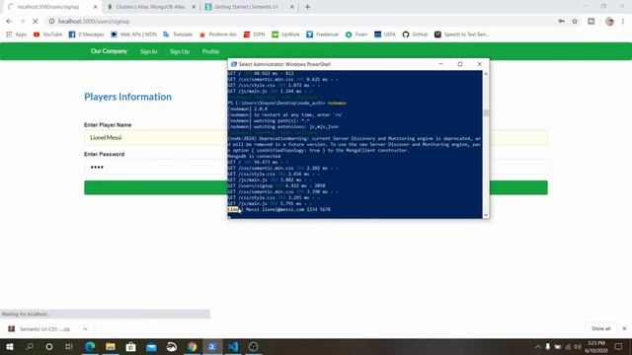Screen dimensions: 632x355
Task: Click the PowerShell window title bar icon
Action: click(234, 64)
